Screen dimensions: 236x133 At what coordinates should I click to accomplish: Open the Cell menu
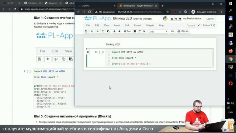tap(127, 25)
